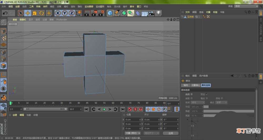This screenshot has width=263, height=140.
Task: Toggle X axis lock
Action: pyautogui.click(x=58, y=13)
